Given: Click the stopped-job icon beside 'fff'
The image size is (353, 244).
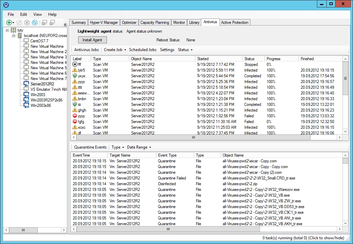Looking at the screenshot, I should point(75,65).
